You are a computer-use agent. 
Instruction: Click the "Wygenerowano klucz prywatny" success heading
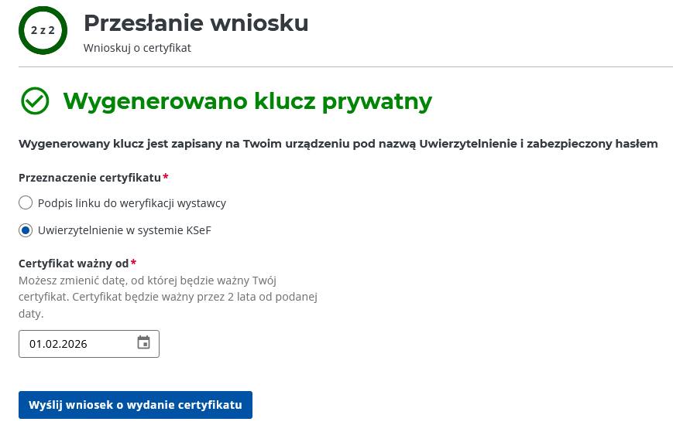247,101
